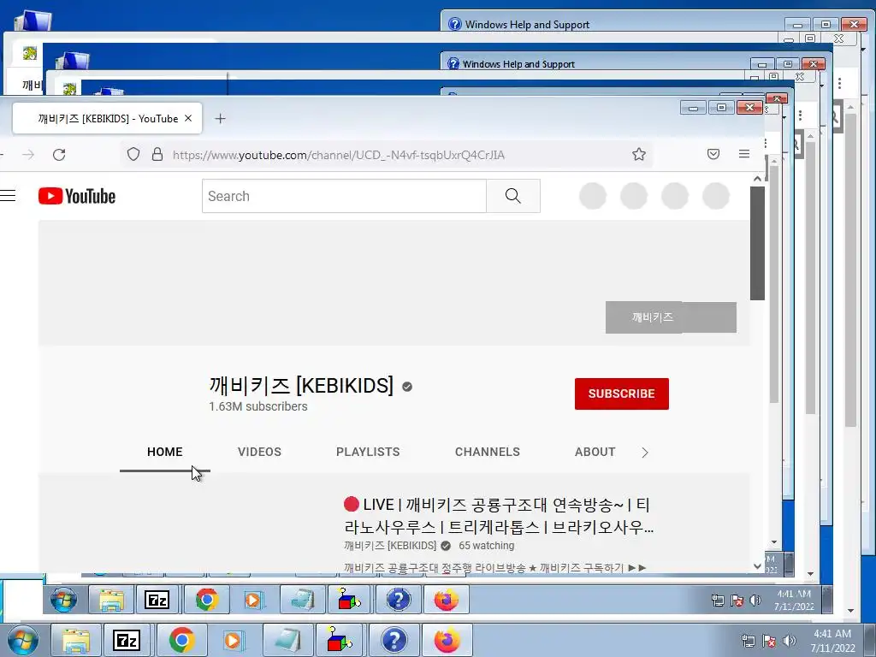Open the Firefox hamburger application menu

(744, 154)
